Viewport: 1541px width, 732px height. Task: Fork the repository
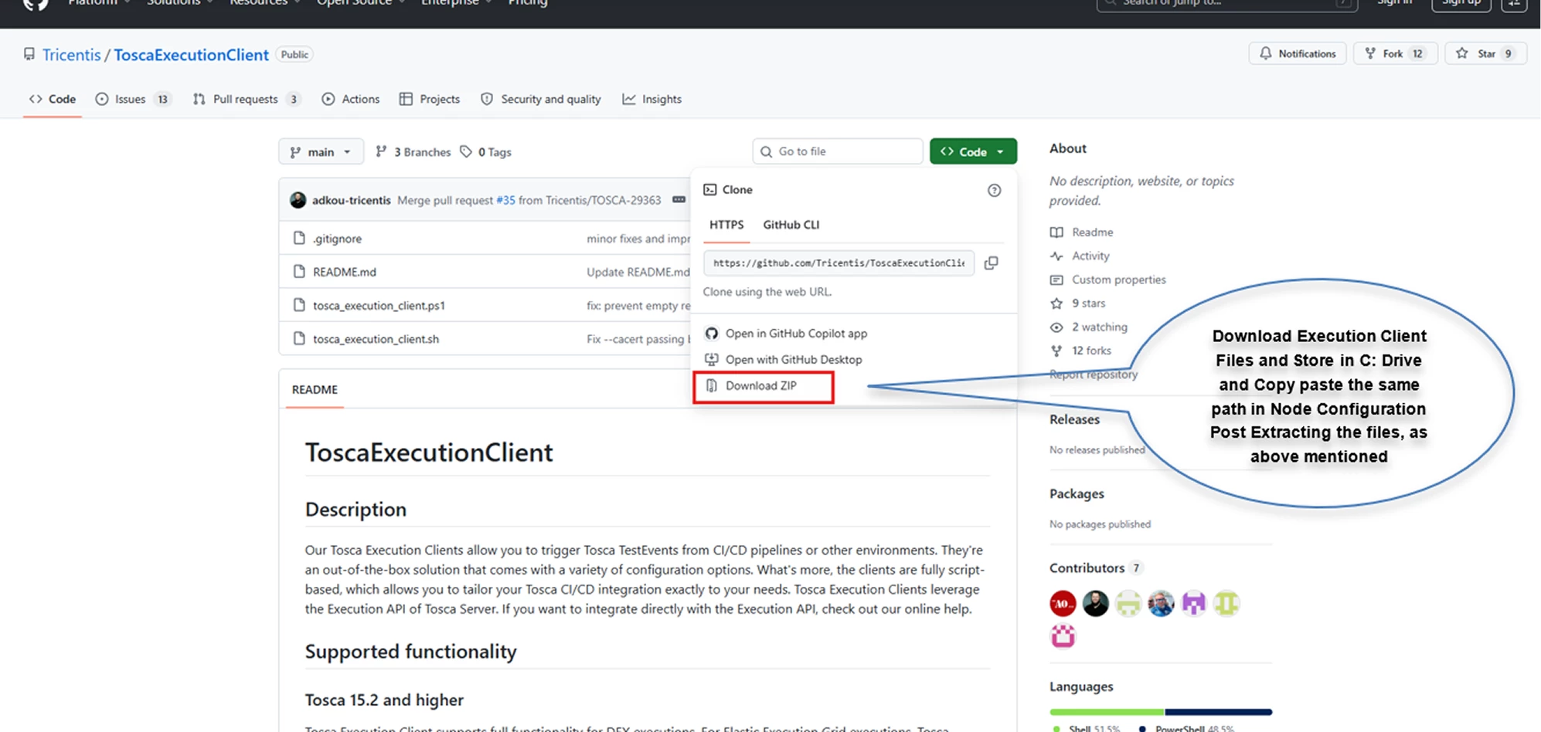[x=1395, y=53]
